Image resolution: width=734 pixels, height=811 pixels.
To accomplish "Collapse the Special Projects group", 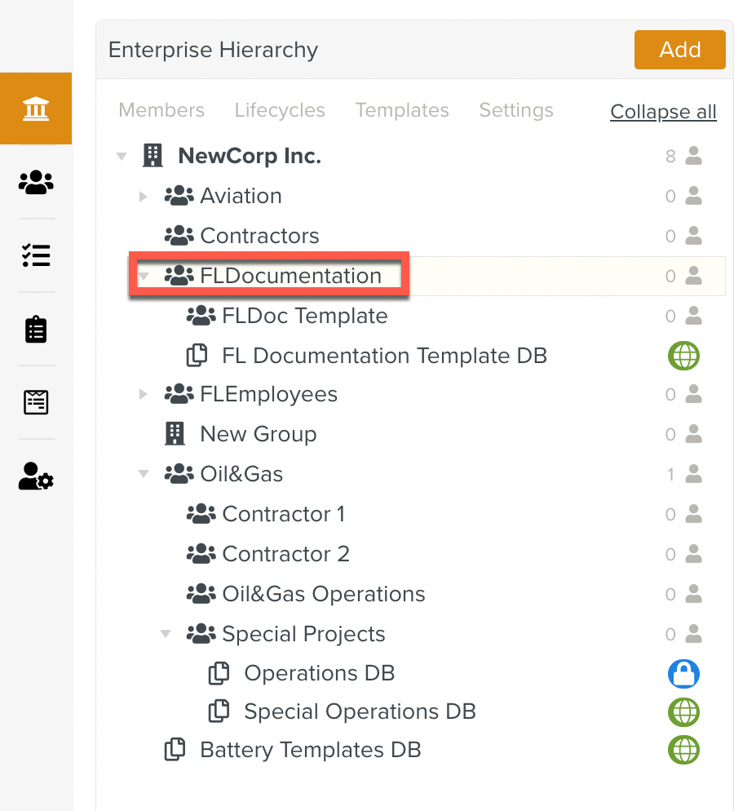I will [166, 634].
